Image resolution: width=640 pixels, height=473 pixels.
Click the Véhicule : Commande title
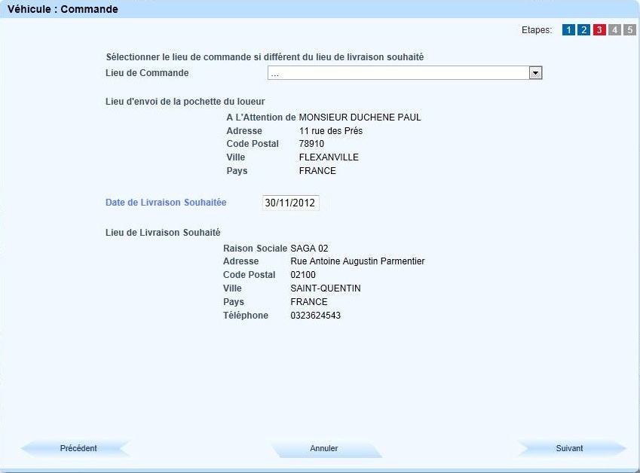pyautogui.click(x=63, y=10)
